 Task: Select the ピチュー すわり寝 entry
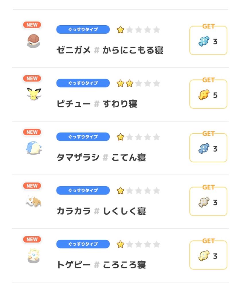pyautogui.click(x=97, y=104)
